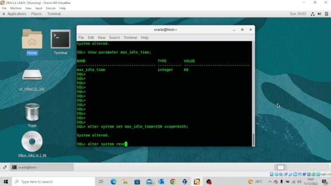Open the Terminal app menu in top panel
Screen dimensions: 331x186
point(54,14)
